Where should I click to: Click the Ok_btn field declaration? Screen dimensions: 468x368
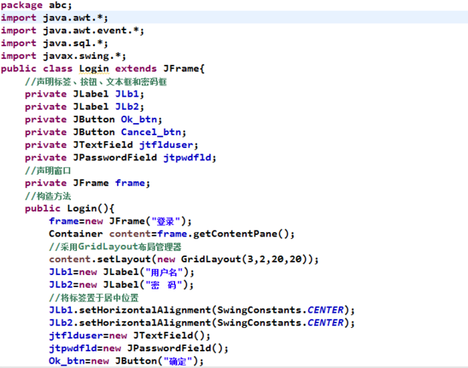click(93, 119)
